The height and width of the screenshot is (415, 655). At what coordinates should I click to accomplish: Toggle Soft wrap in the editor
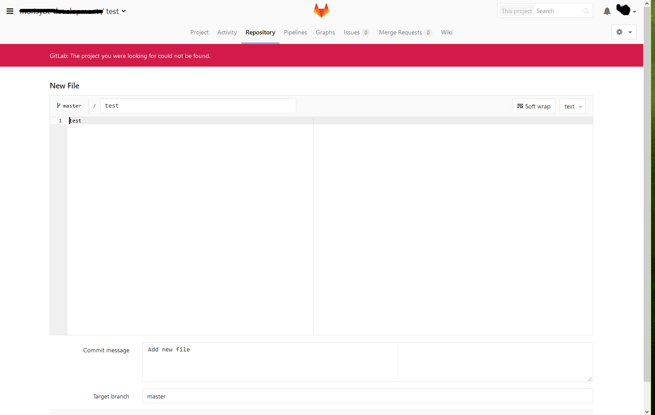pos(533,106)
